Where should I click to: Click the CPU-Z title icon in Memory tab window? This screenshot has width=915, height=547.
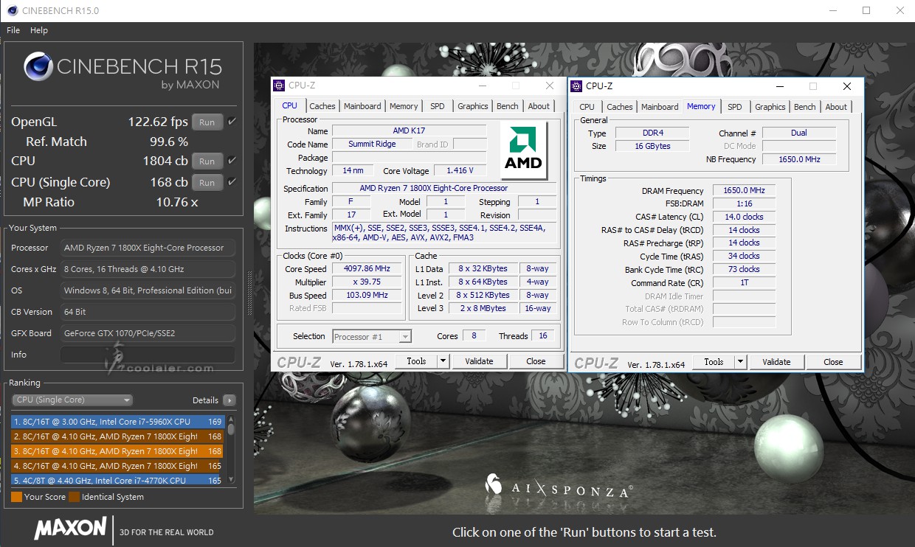(576, 86)
